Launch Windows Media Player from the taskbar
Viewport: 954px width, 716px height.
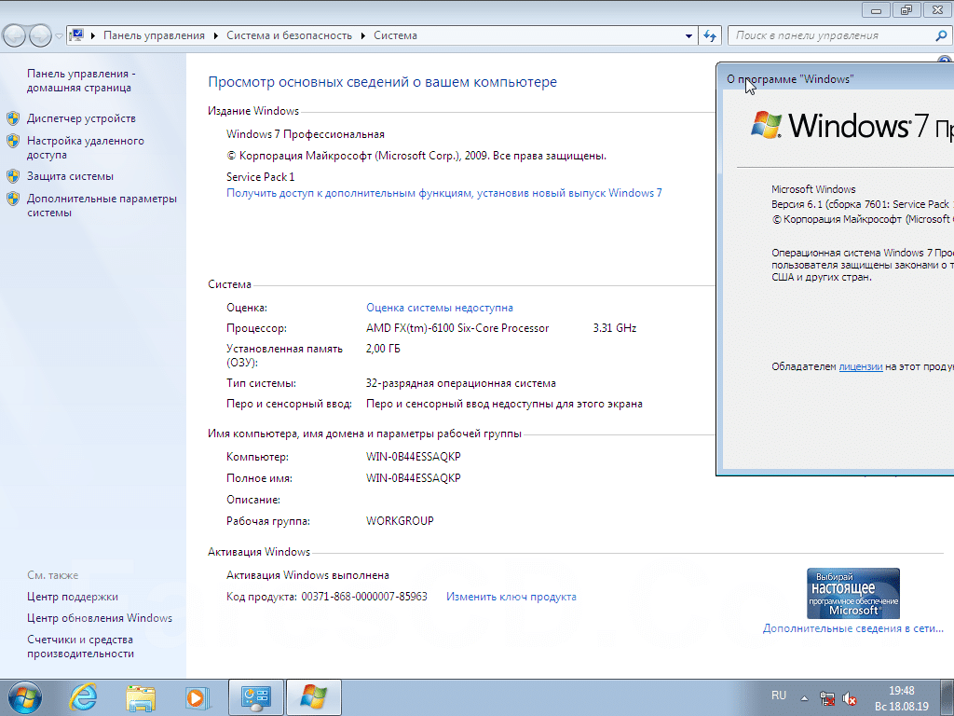pos(198,697)
